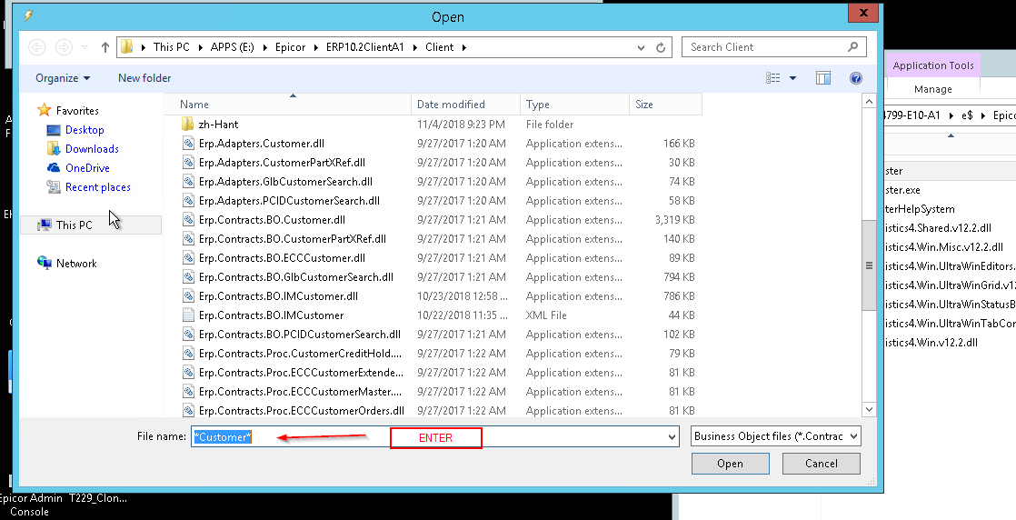Image resolution: width=1016 pixels, height=520 pixels.
Task: Sort by Date modified column
Action: [465, 105]
